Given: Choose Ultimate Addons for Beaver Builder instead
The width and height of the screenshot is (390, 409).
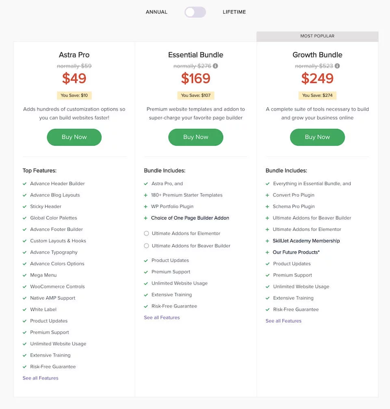Looking at the screenshot, I should coord(146,246).
